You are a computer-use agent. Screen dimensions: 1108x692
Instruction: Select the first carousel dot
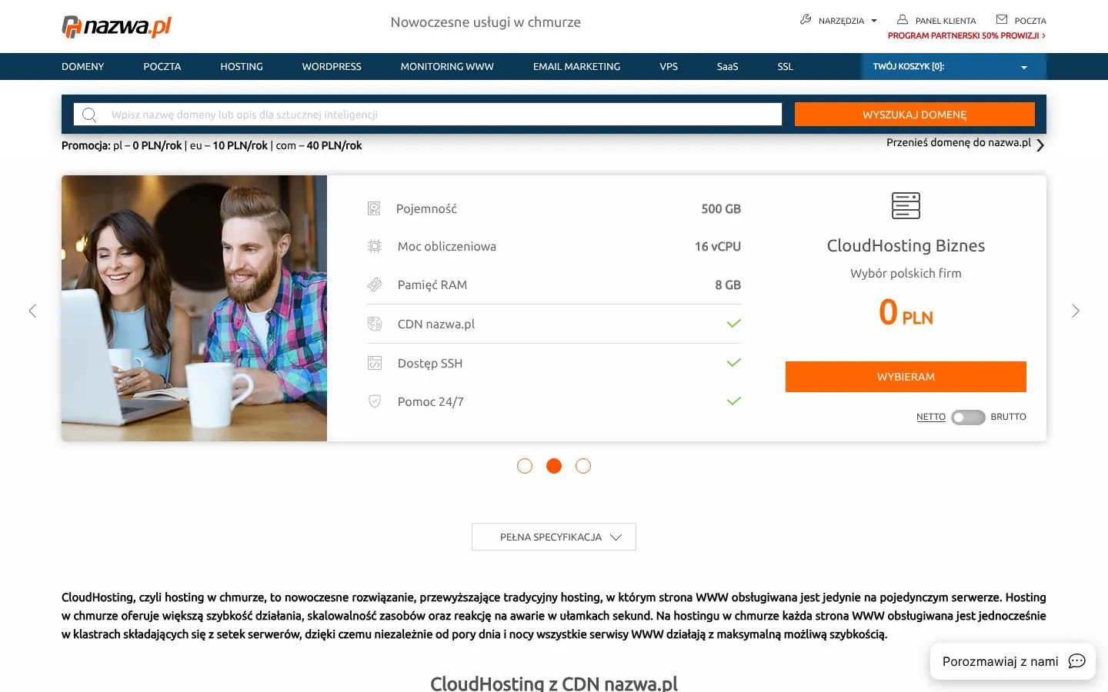(525, 466)
